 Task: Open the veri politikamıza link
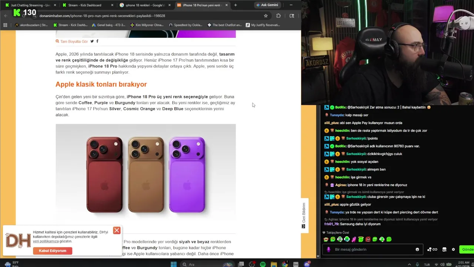pyautogui.click(x=46, y=241)
